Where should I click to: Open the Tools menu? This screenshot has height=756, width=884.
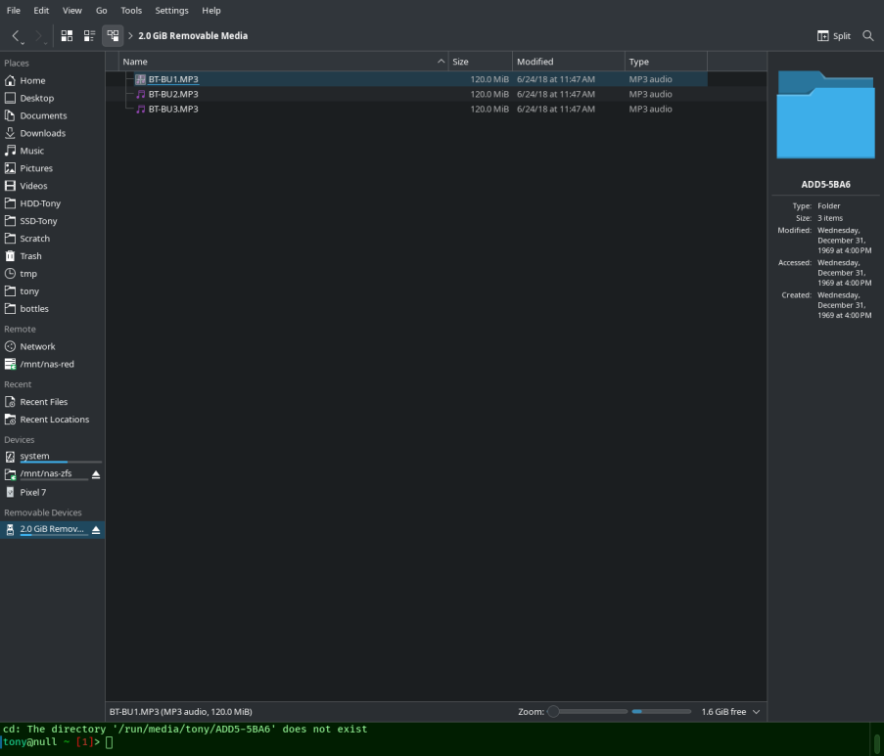click(x=131, y=10)
